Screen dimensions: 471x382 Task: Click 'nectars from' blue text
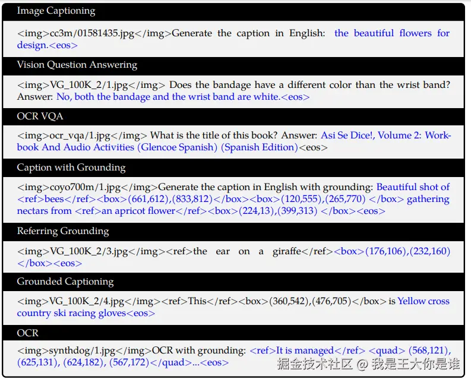[x=45, y=211]
